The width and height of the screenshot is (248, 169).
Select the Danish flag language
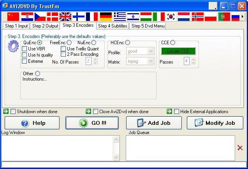point(53,17)
